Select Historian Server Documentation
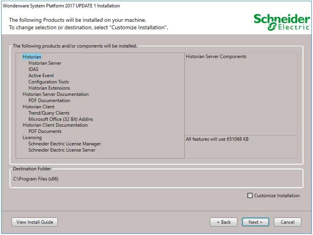The height and width of the screenshot is (235, 313). point(56,94)
